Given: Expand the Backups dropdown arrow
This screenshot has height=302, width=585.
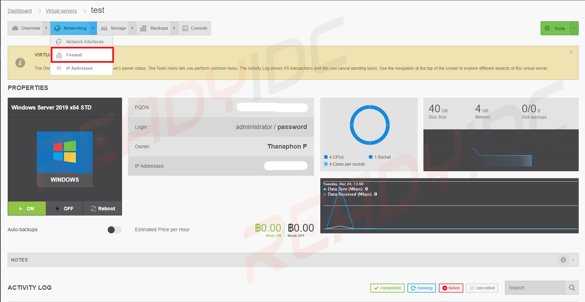Looking at the screenshot, I should [174, 28].
